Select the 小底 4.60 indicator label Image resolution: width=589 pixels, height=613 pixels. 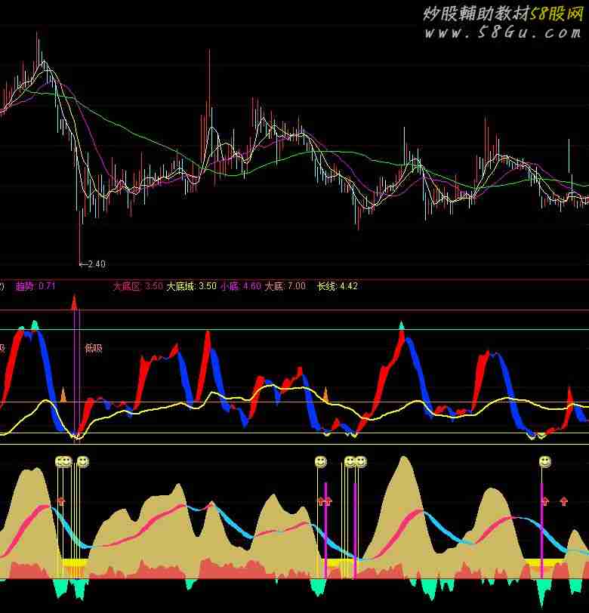tap(240, 286)
